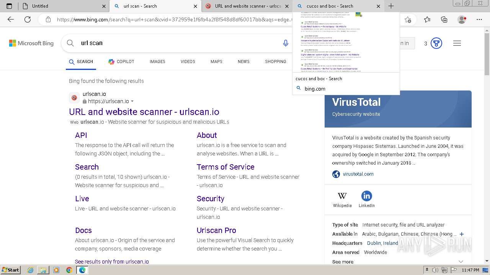Click the search magnifier icon in Bing box
The width and height of the screenshot is (490, 275).
click(70, 43)
